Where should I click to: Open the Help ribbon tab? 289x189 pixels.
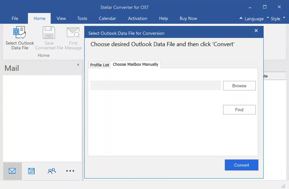click(x=163, y=18)
